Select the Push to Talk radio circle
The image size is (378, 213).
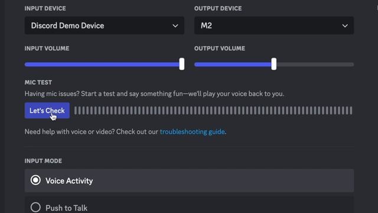click(x=35, y=207)
